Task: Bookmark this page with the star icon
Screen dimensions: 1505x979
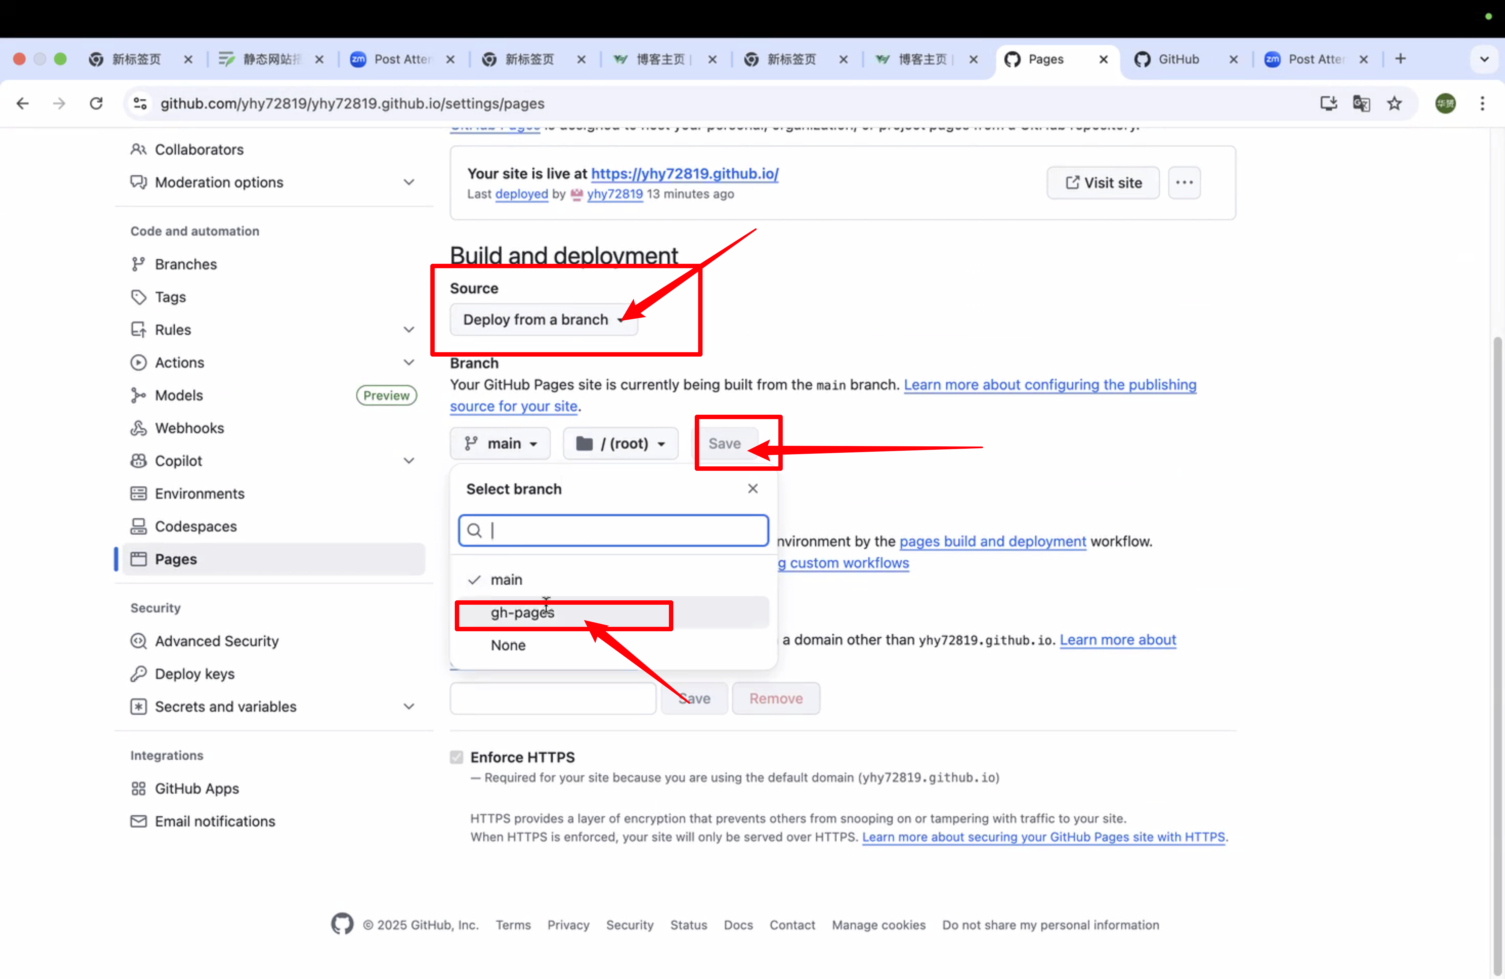Action: point(1394,103)
